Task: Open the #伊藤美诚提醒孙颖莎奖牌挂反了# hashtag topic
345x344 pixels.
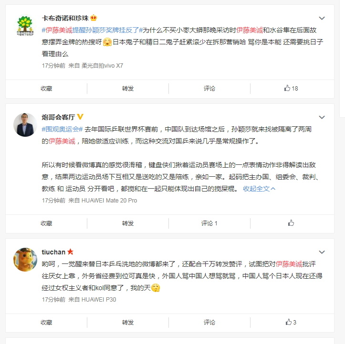Action: 92,30
